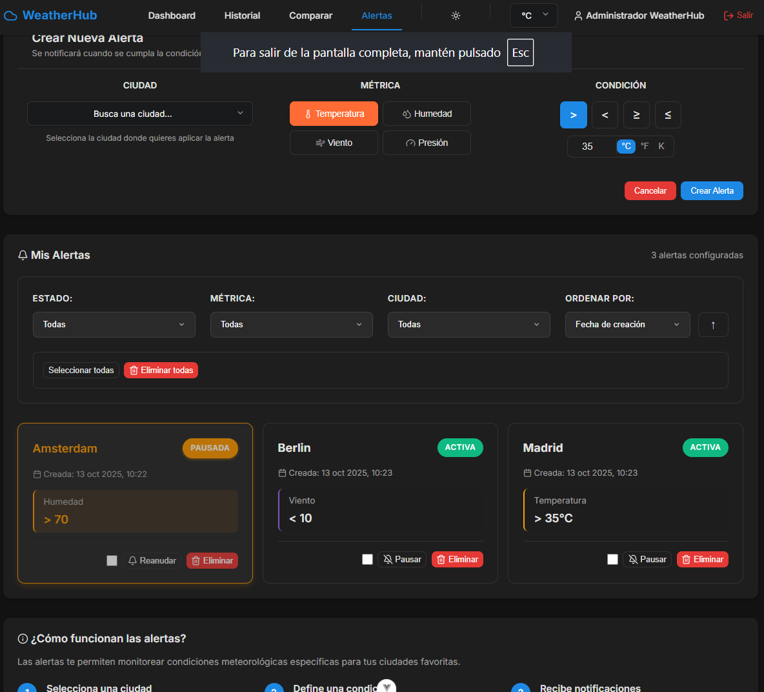Toggle sort direction arrow button
The image size is (764, 692).
713,325
